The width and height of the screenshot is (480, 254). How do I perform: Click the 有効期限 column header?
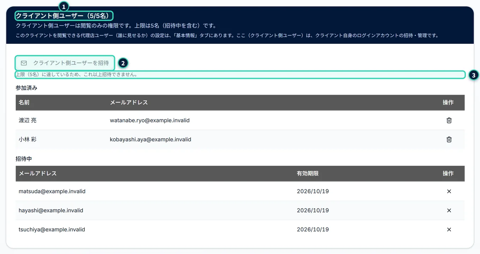308,173
